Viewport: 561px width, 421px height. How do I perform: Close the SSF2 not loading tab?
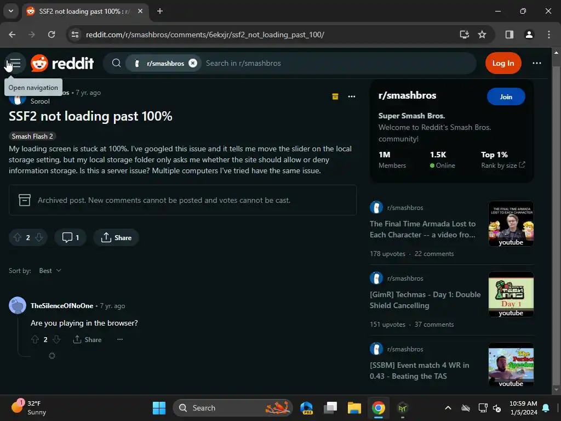point(140,11)
